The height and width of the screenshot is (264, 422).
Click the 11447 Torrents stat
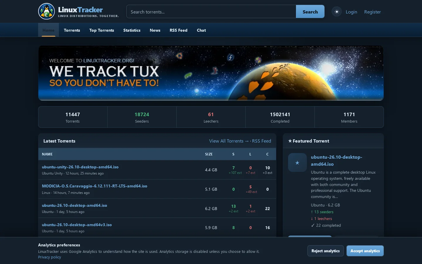point(73,117)
